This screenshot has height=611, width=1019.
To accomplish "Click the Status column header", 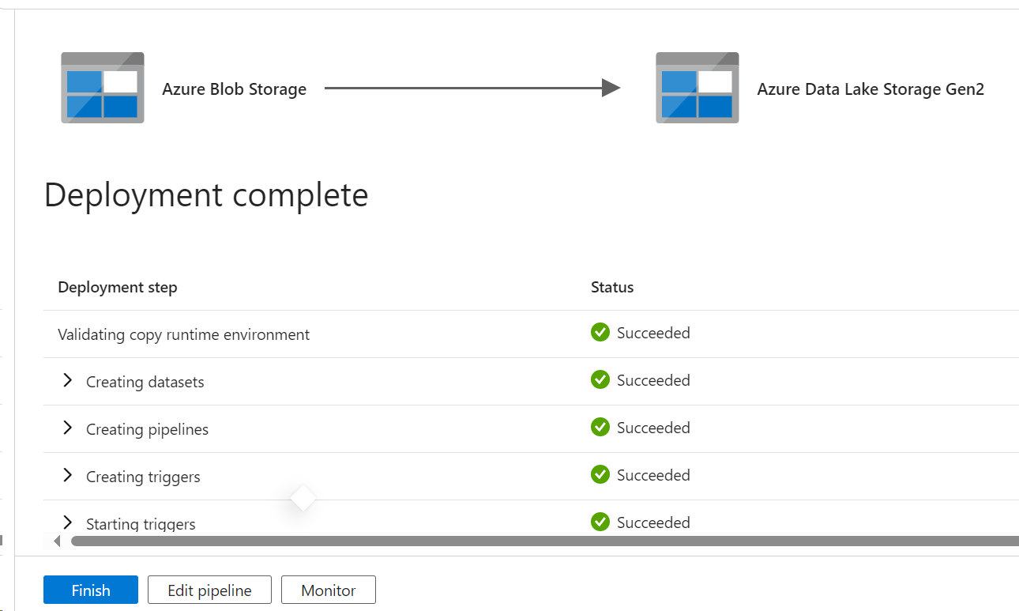I will click(612, 287).
